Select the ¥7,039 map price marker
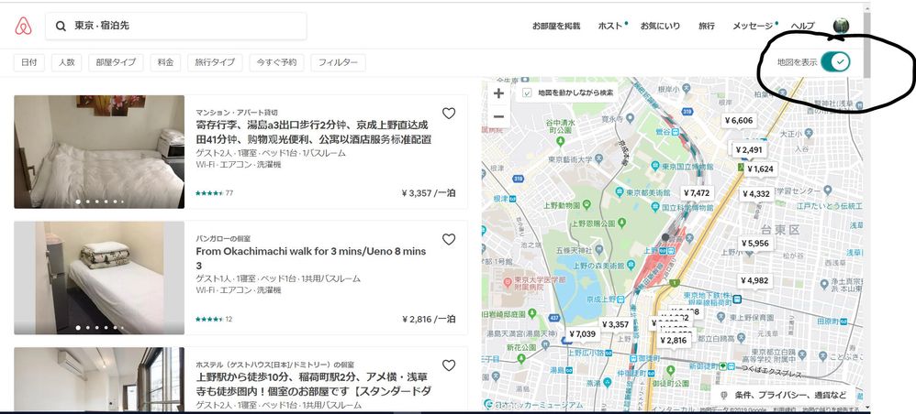Viewport: 916px width, 414px height. click(582, 333)
